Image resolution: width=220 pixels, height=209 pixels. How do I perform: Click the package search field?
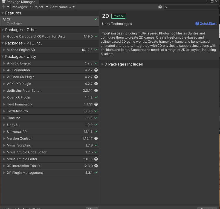point(192,7)
